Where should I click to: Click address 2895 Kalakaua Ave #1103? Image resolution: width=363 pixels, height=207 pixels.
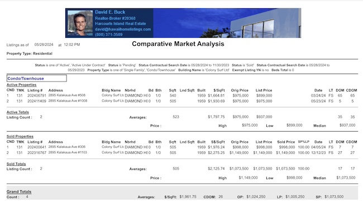68,152
